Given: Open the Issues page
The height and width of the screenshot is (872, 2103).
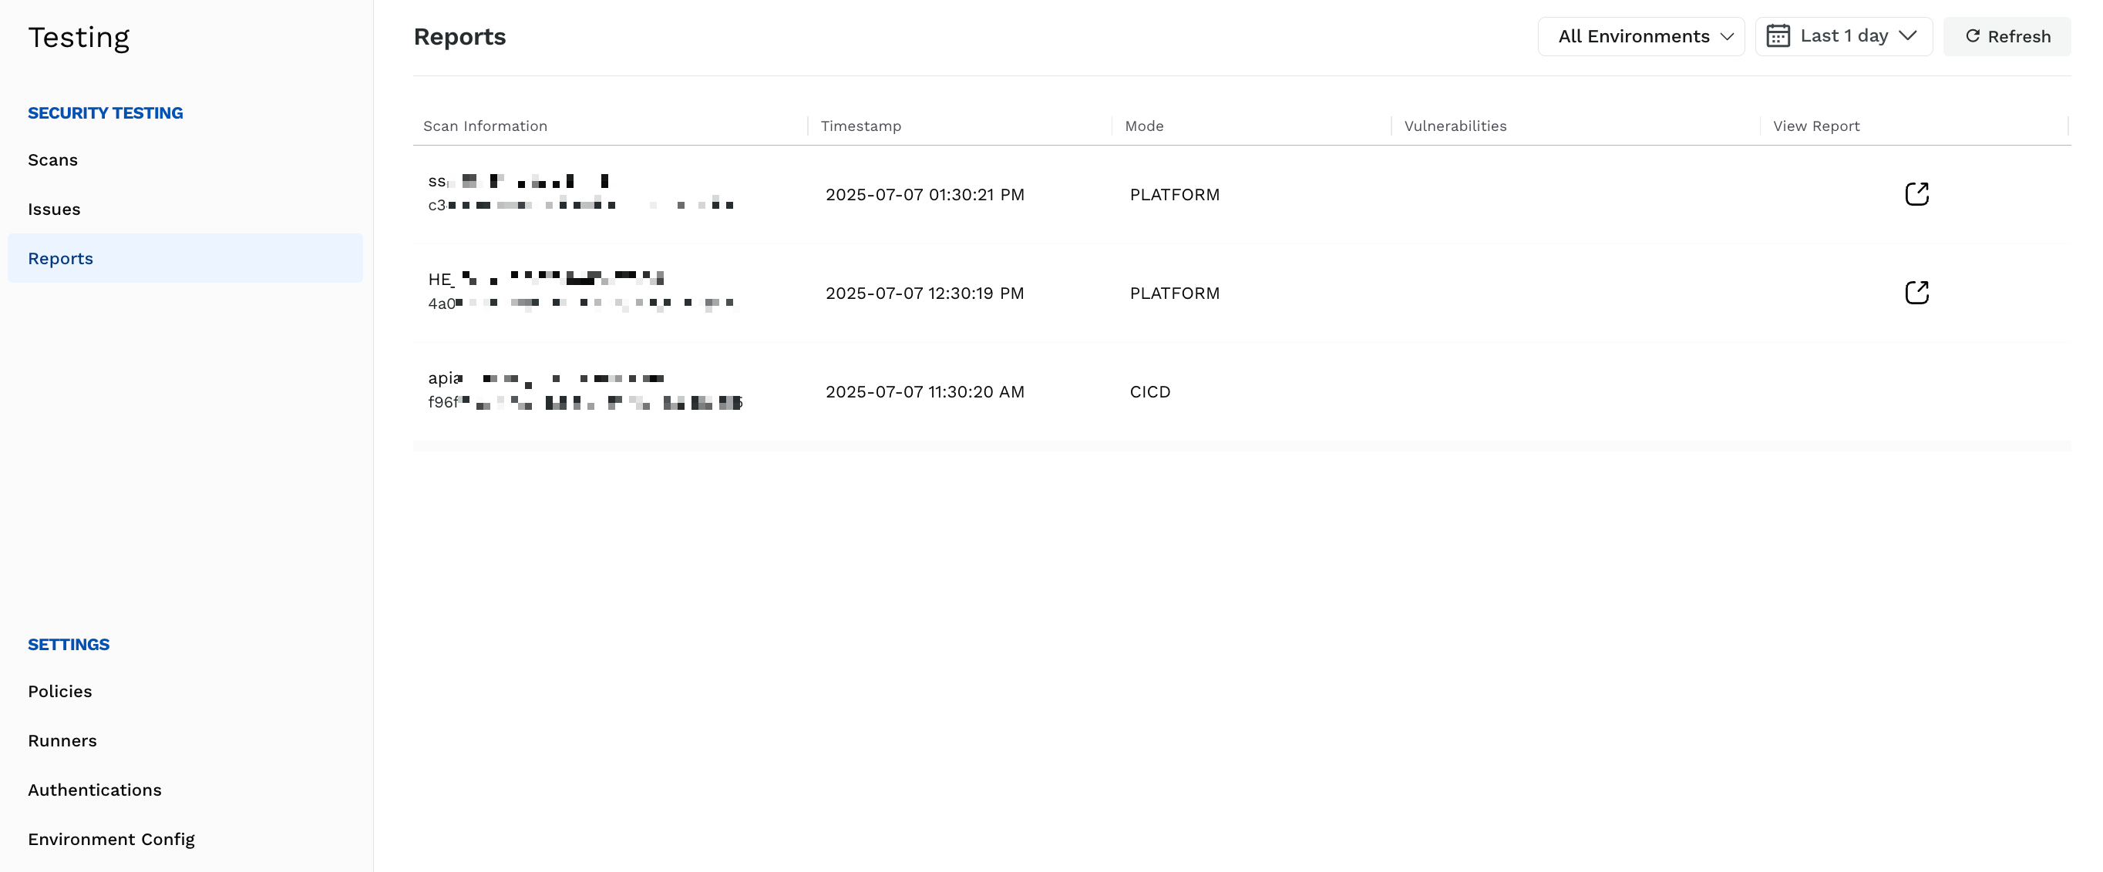Looking at the screenshot, I should (x=54, y=209).
